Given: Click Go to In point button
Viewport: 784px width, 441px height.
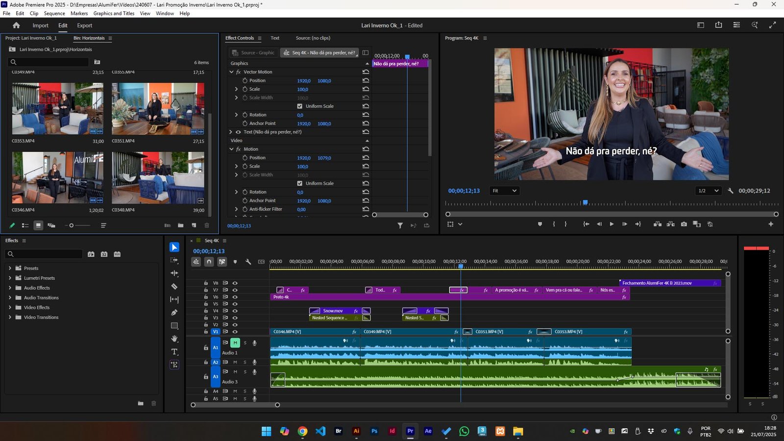Looking at the screenshot, I should click(x=586, y=224).
